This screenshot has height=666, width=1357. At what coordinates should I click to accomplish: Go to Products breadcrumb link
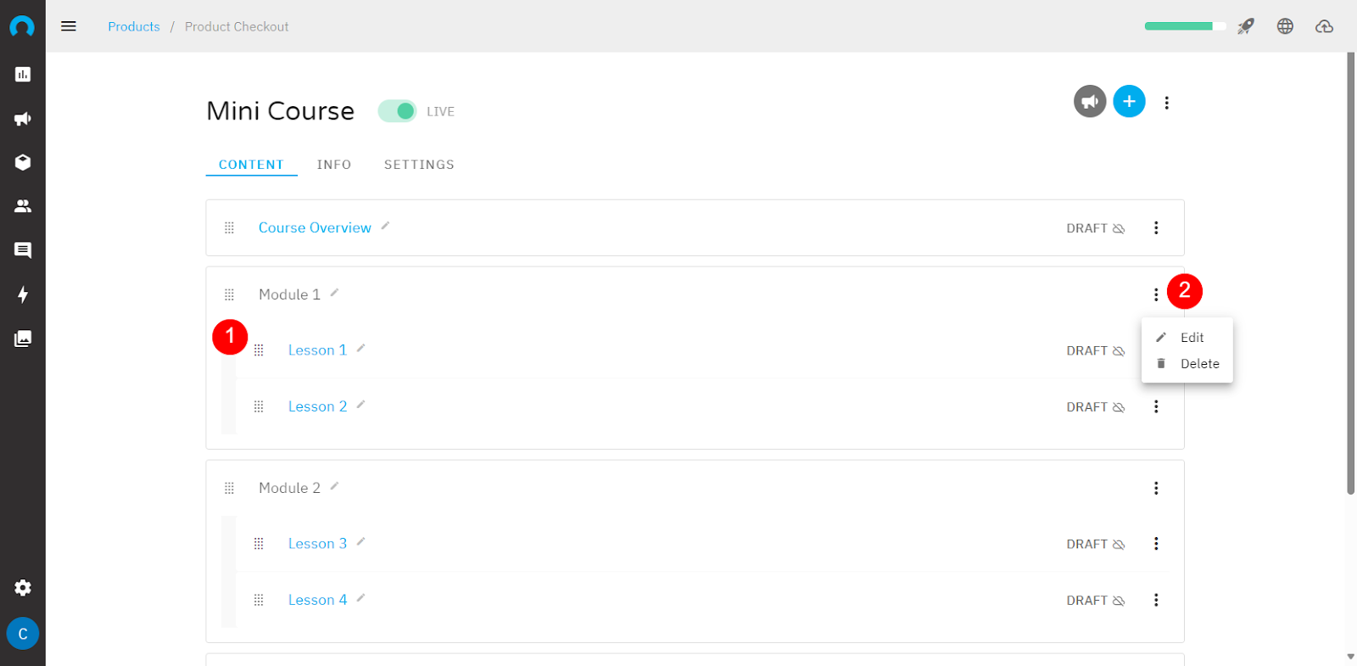[134, 26]
